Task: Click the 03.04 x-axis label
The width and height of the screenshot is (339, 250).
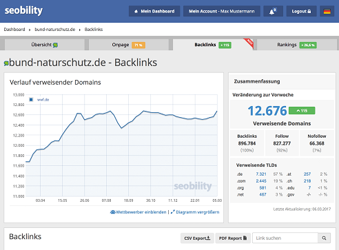Action: pyautogui.click(x=40, y=200)
